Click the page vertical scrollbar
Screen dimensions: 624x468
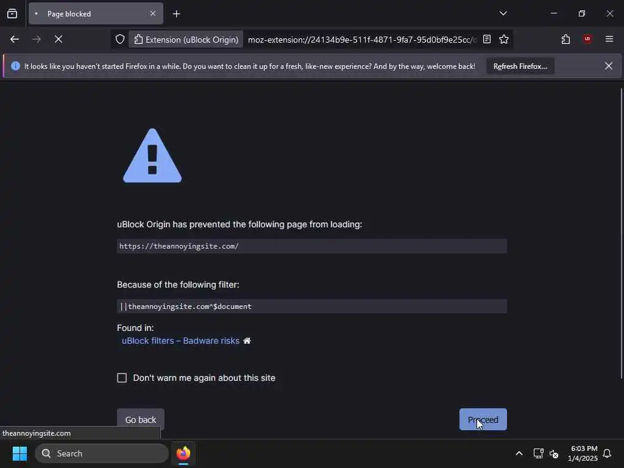tap(621, 233)
